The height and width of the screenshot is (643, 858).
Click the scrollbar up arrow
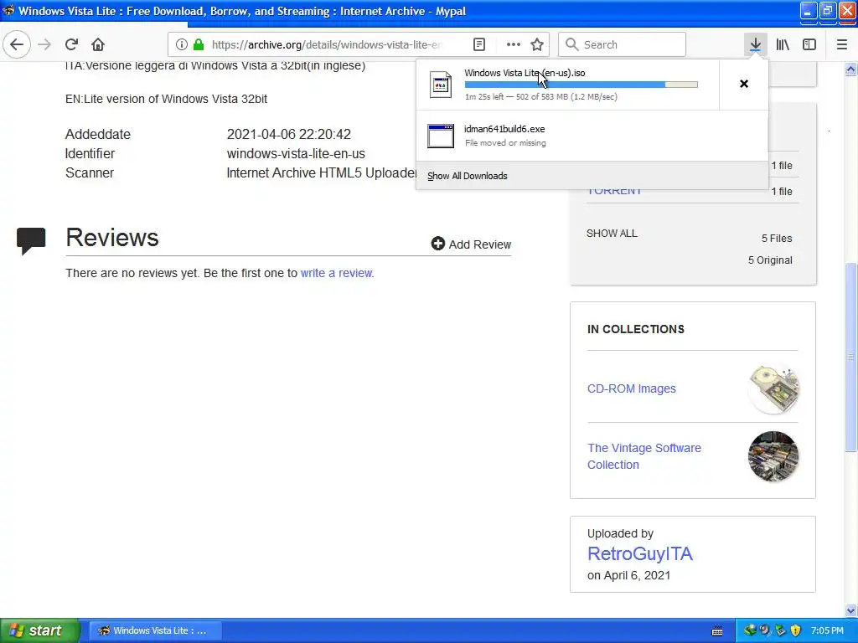850,69
